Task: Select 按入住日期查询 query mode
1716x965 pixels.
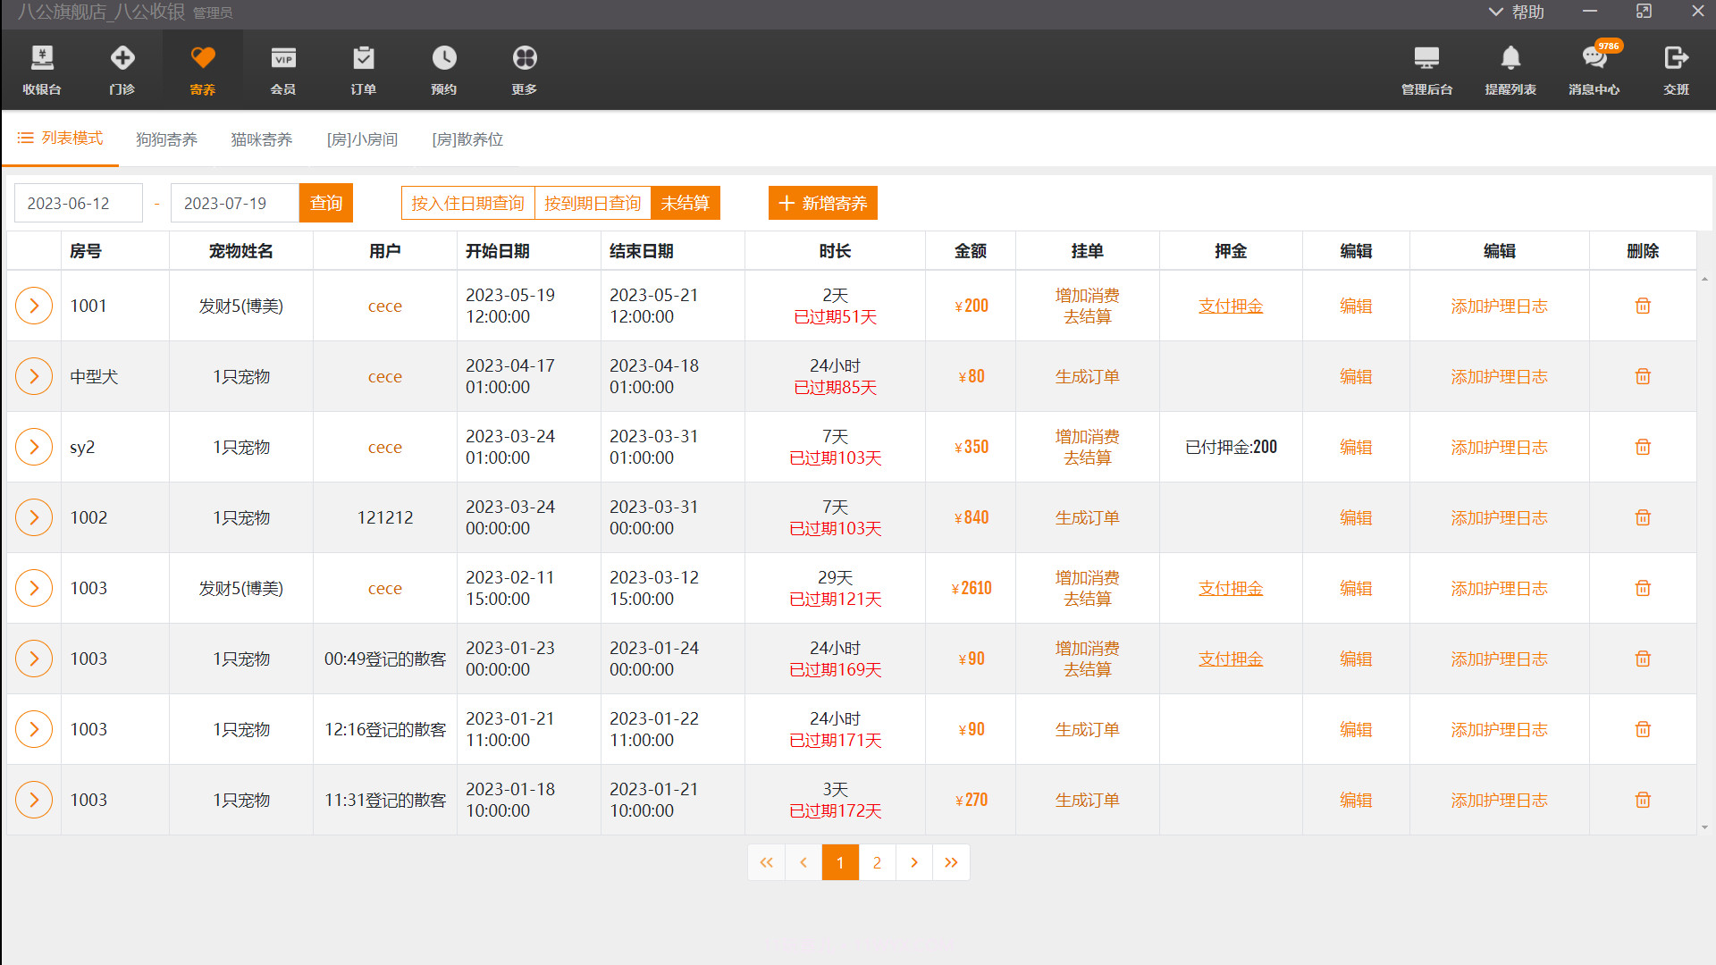Action: pos(467,203)
